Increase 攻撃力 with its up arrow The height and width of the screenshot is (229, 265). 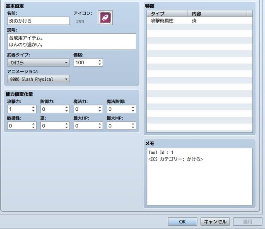34,107
